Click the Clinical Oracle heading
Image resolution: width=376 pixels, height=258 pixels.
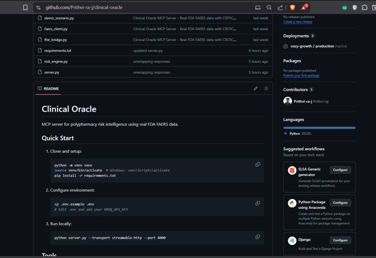(69, 109)
